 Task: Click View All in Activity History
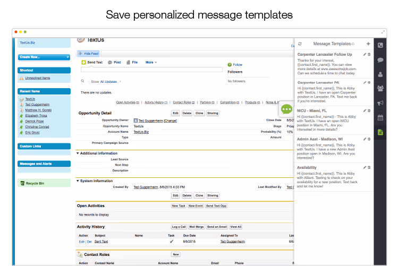click(x=236, y=227)
